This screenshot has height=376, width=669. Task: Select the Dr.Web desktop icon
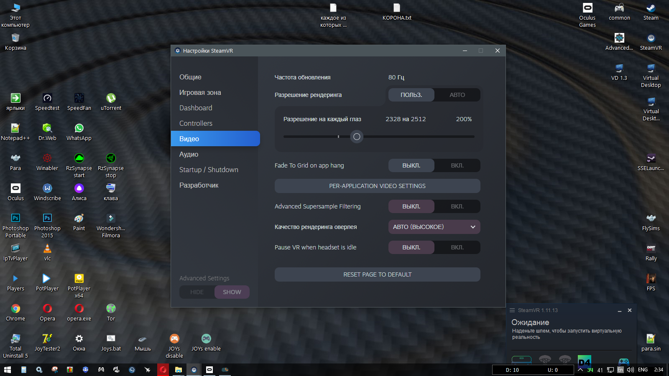tap(47, 132)
